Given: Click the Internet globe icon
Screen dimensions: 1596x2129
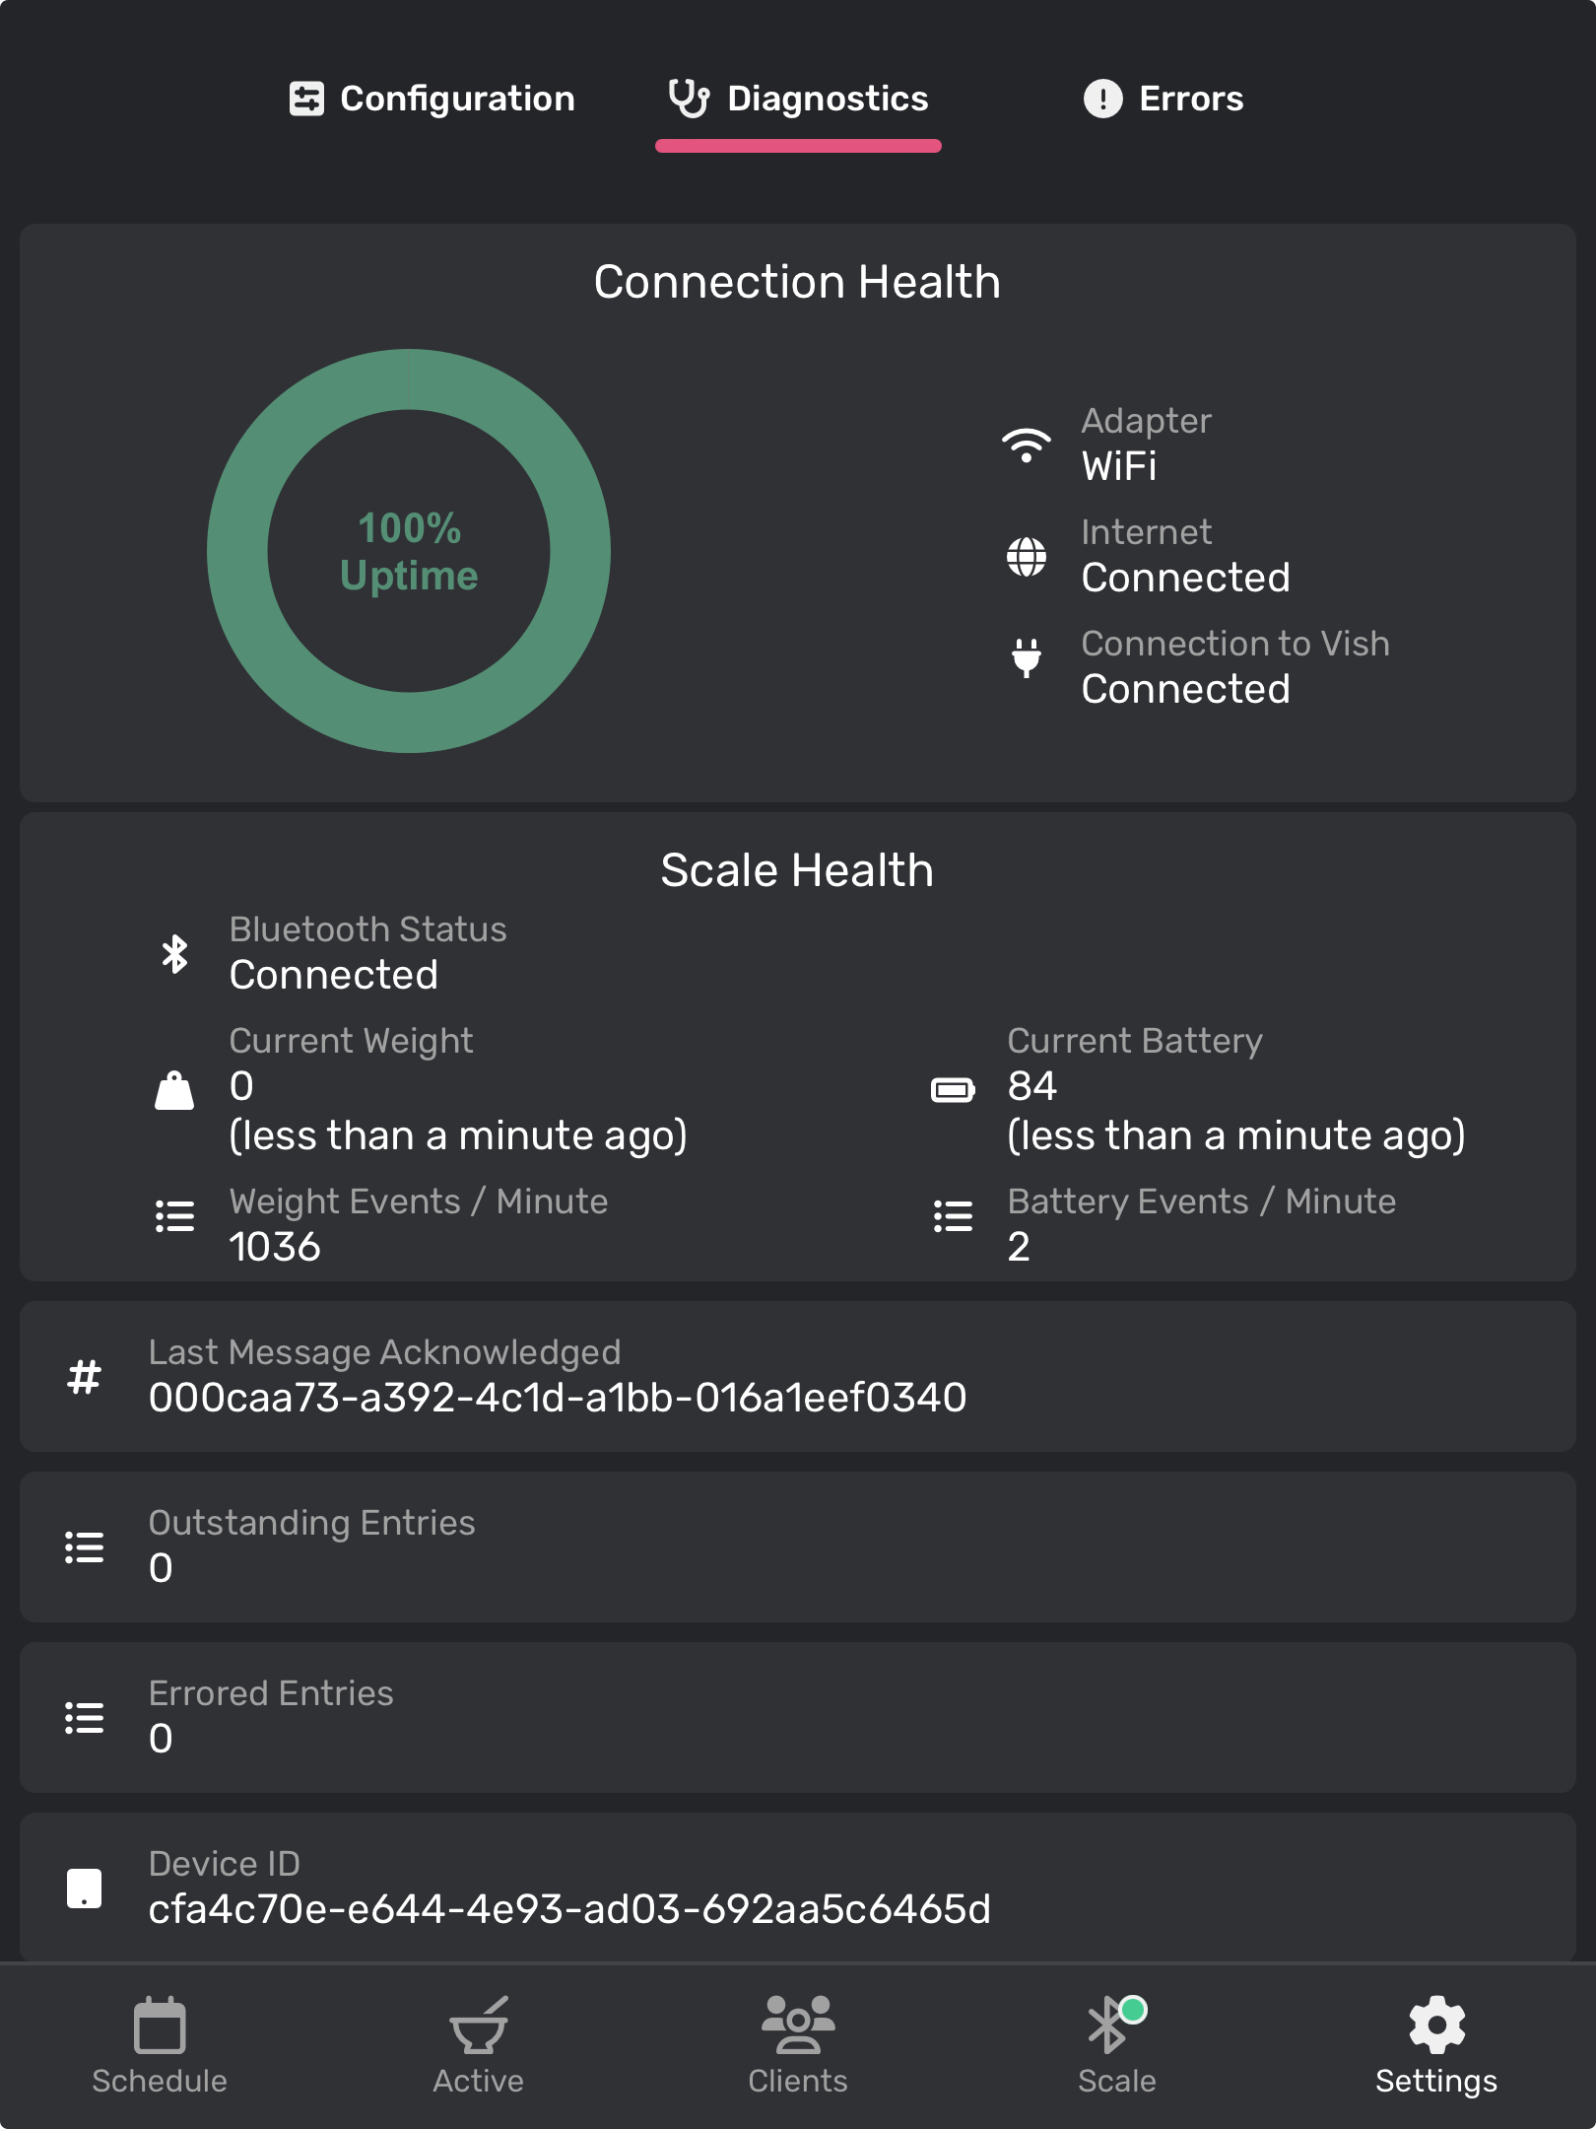Looking at the screenshot, I should click(1027, 557).
